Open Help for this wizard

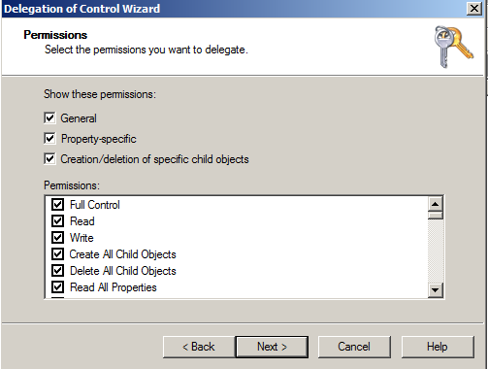(438, 347)
